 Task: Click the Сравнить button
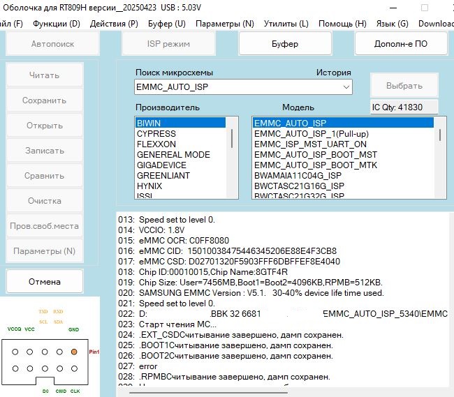click(x=45, y=176)
